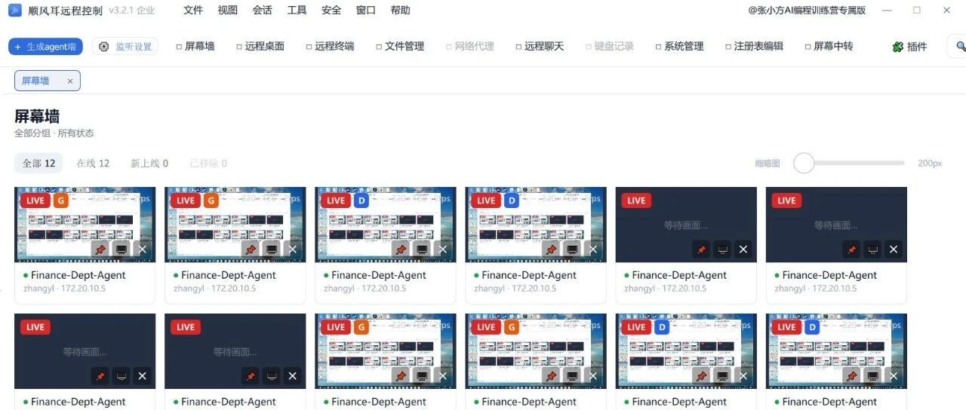Pin the fifth top-row waiting card
966x410 pixels.
tap(701, 249)
